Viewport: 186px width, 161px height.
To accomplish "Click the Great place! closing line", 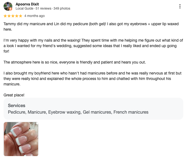I will click(x=14, y=95).
